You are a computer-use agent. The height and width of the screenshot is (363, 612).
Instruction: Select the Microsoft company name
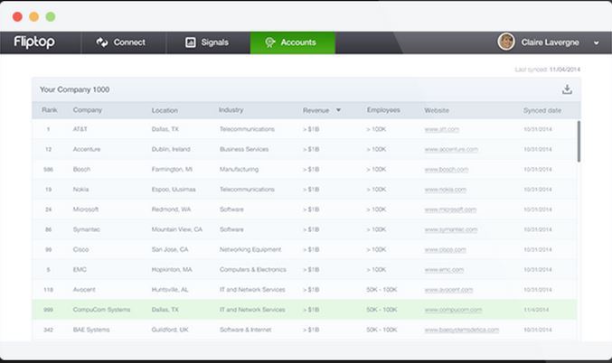pyautogui.click(x=86, y=209)
